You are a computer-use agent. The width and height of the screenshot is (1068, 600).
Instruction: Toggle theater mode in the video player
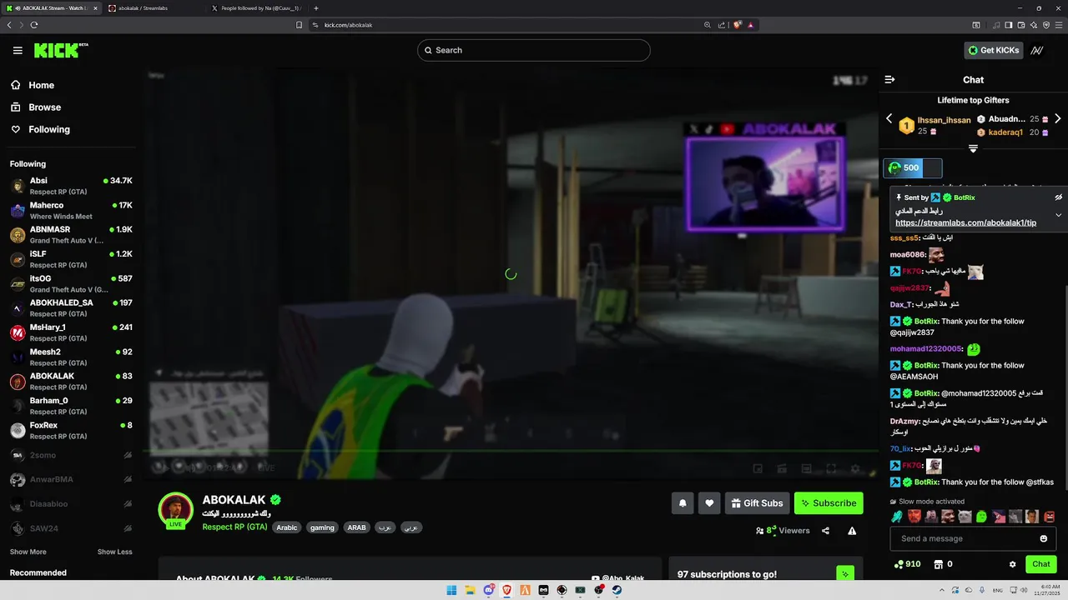[806, 469]
